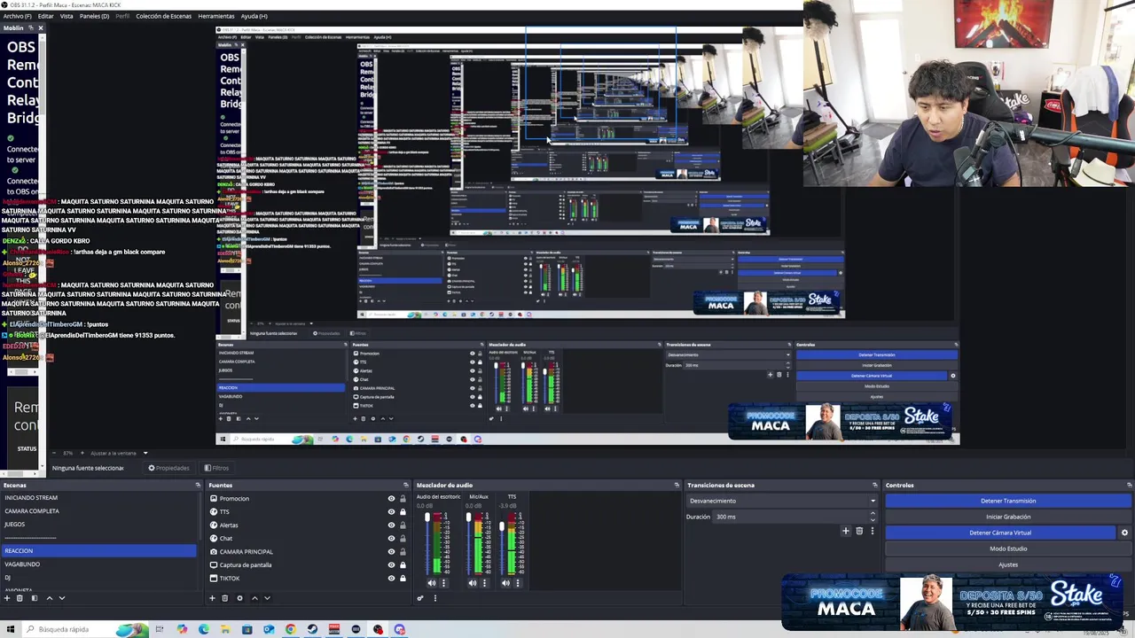1135x638 pixels.
Task: Open Vista menu
Action: (x=67, y=16)
